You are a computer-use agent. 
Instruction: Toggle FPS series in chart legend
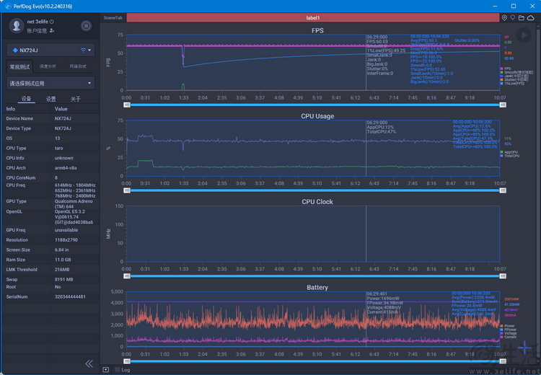506,69
